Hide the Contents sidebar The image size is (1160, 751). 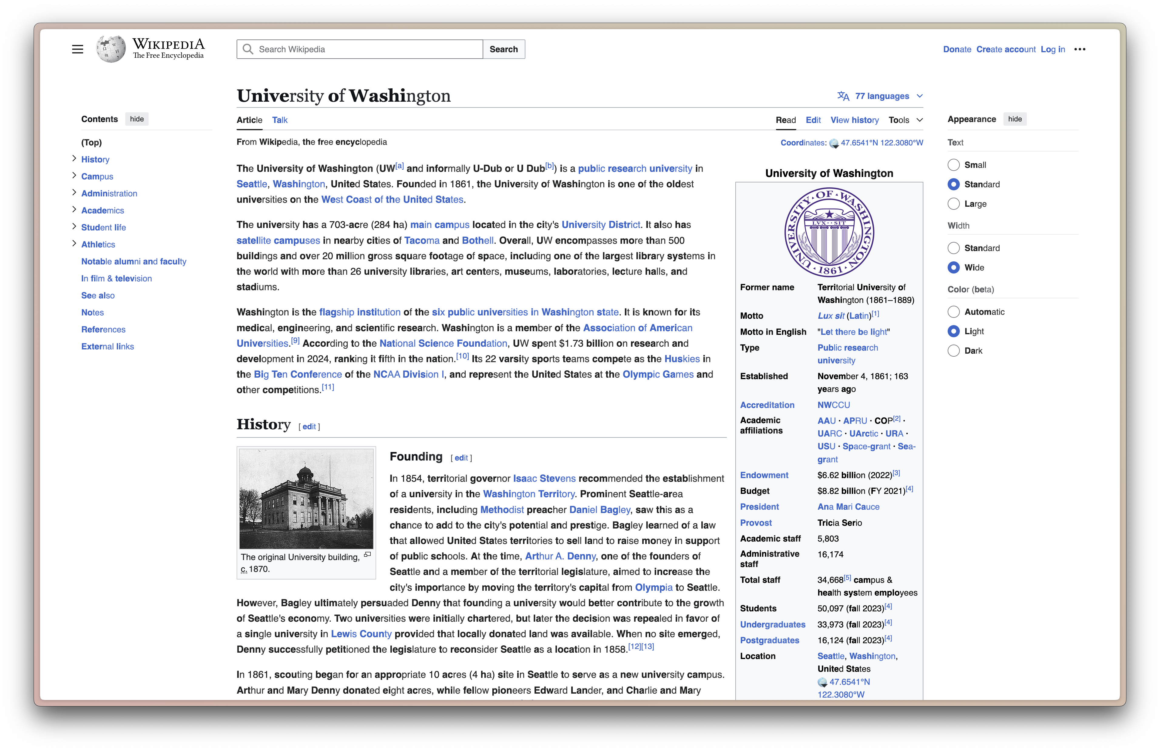(137, 119)
